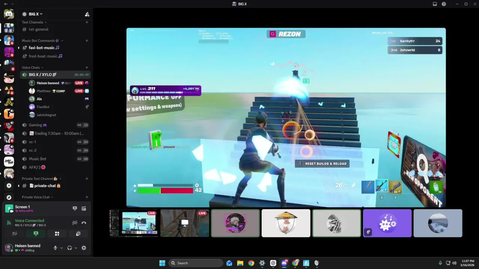The image size is (479, 269).
Task: Open the favi-bot-music channel
Action: tap(55, 47)
